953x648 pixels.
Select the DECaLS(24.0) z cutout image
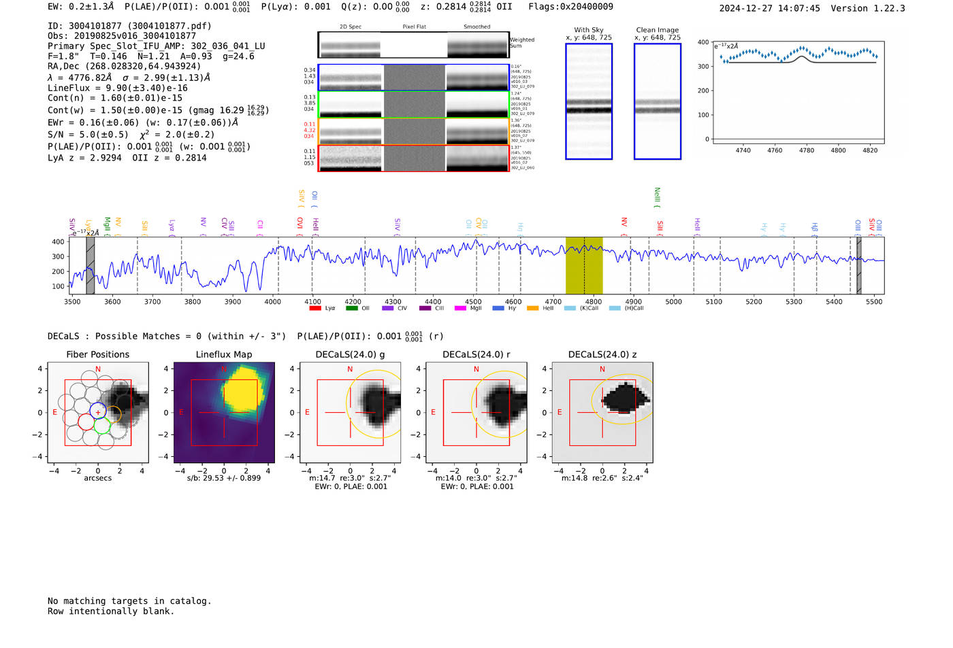(602, 413)
